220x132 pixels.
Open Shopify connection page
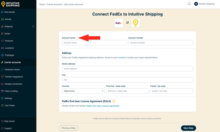[18, 84]
